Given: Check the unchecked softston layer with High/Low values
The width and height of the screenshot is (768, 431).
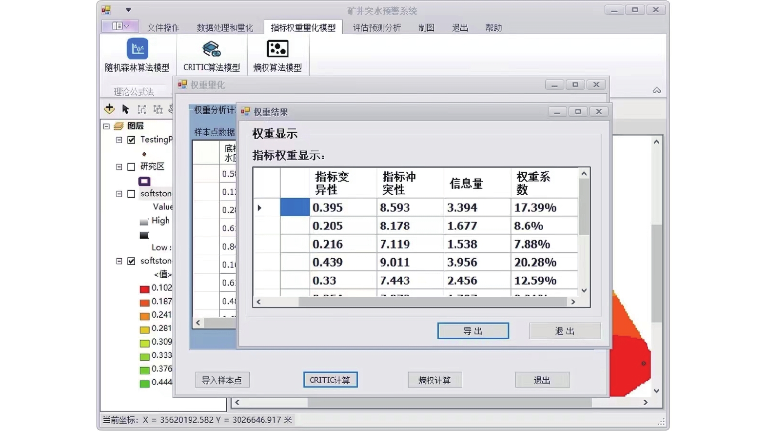Looking at the screenshot, I should point(131,194).
